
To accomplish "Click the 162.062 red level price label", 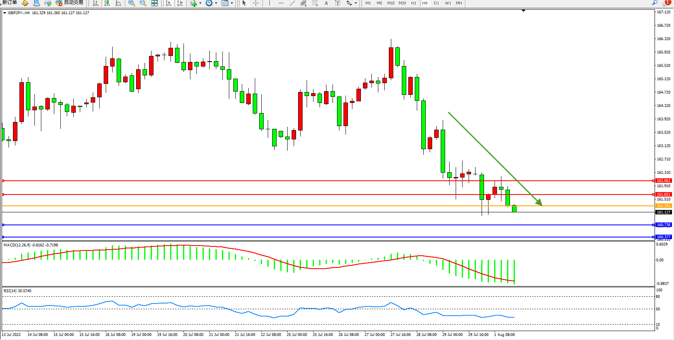I will pos(663,181).
